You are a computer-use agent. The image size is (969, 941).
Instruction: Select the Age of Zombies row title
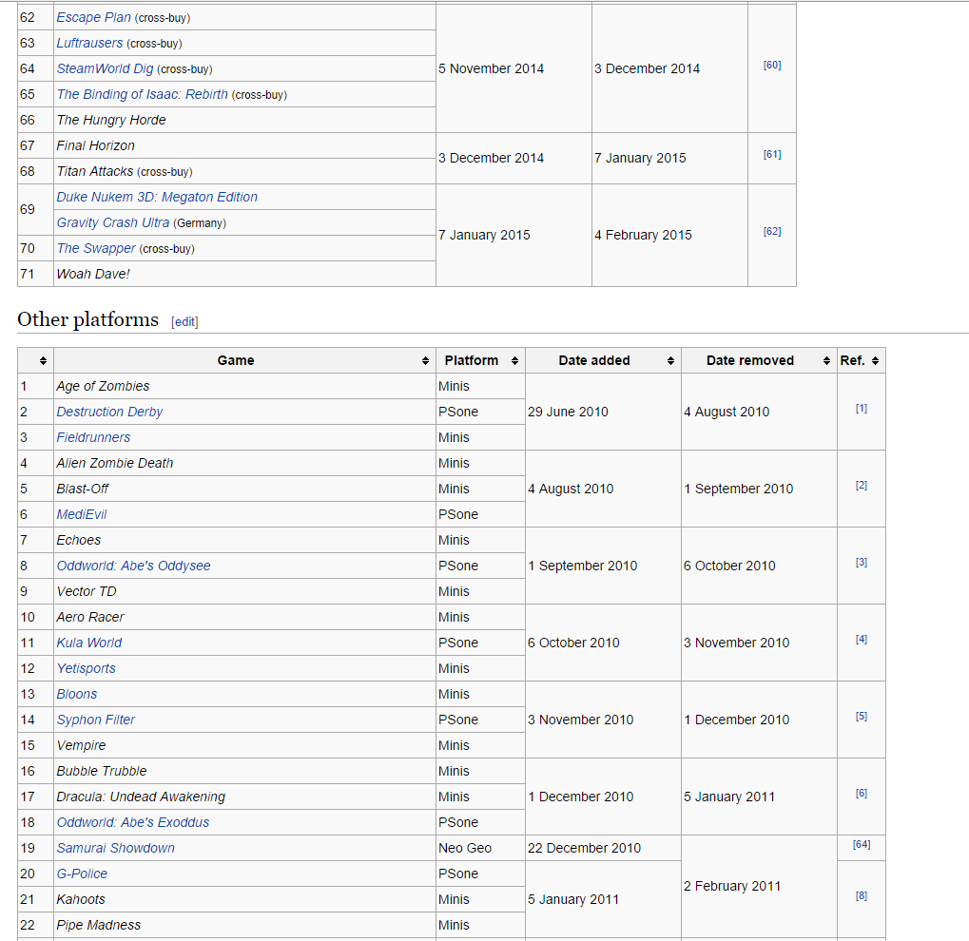click(x=103, y=386)
